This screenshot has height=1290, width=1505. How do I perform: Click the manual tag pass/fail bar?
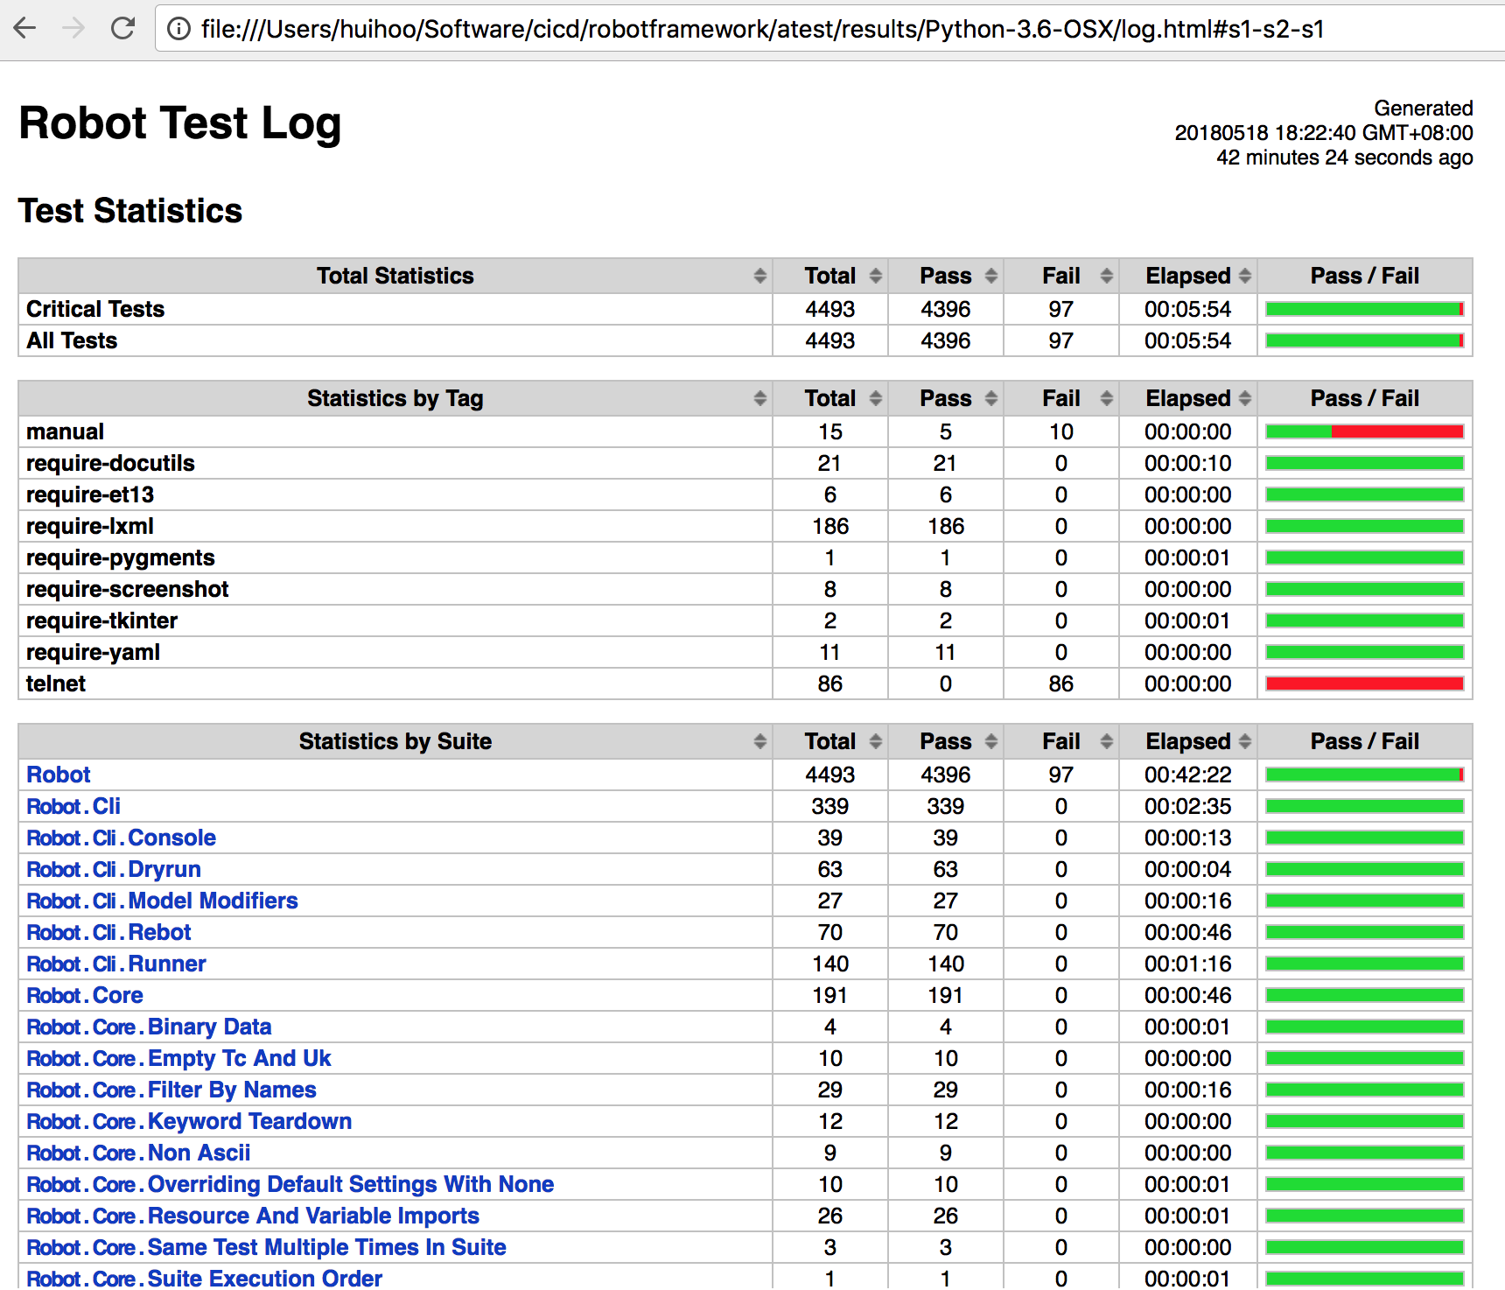[x=1364, y=432]
